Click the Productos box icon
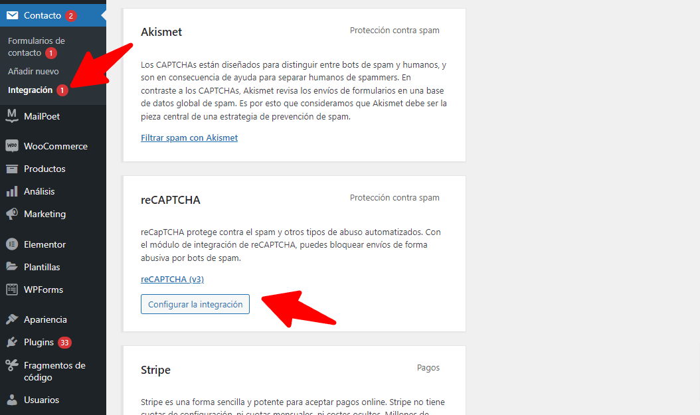Viewport: 700px width, 415px height. click(12, 169)
